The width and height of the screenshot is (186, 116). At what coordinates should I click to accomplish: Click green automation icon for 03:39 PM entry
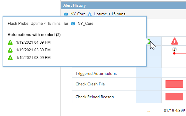10,50
